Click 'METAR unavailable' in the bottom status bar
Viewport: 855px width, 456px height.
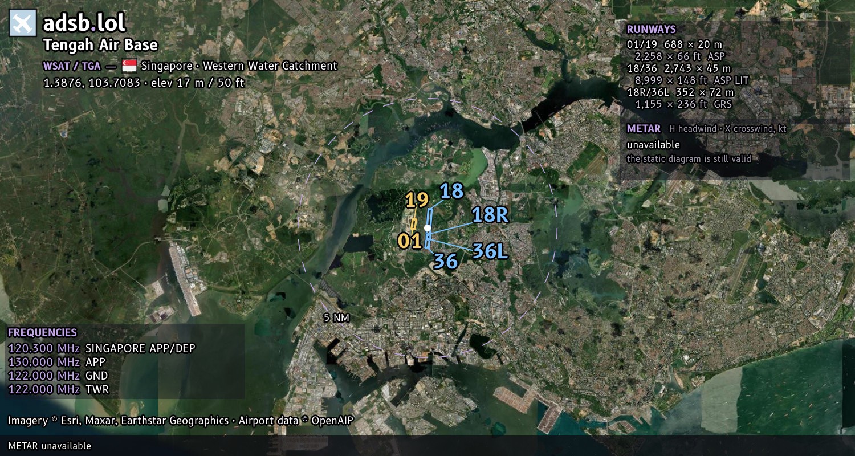click(x=50, y=446)
